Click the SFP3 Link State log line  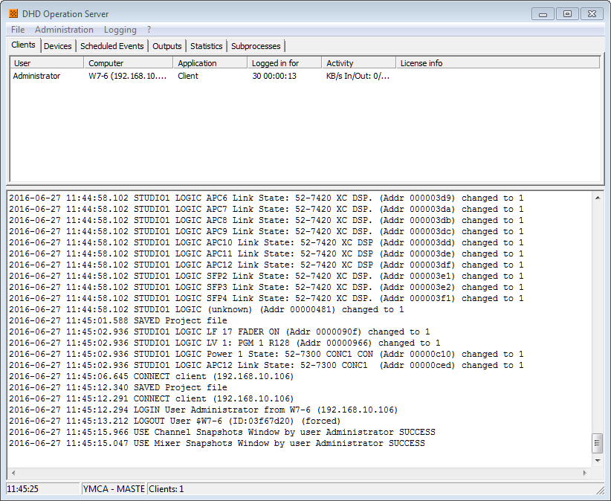click(266, 287)
